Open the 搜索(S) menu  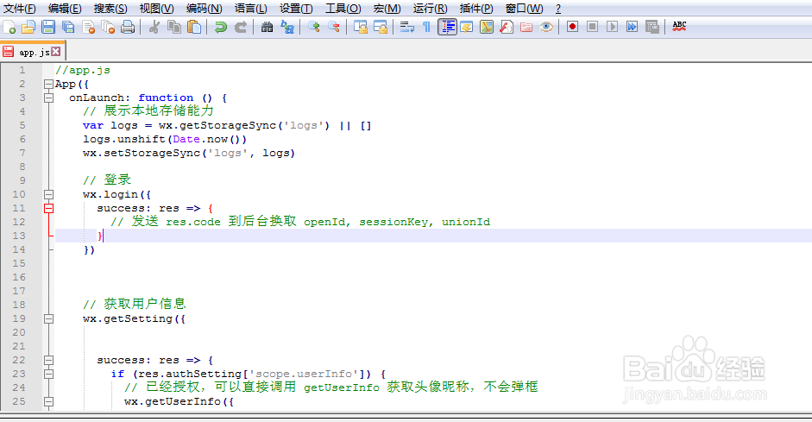pyautogui.click(x=110, y=9)
